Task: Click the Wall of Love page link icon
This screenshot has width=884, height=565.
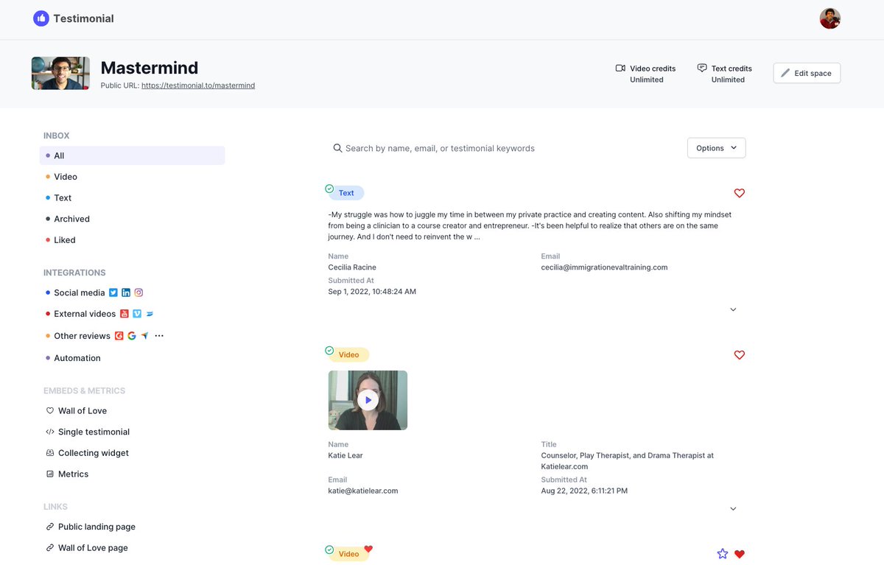Action: click(x=50, y=548)
